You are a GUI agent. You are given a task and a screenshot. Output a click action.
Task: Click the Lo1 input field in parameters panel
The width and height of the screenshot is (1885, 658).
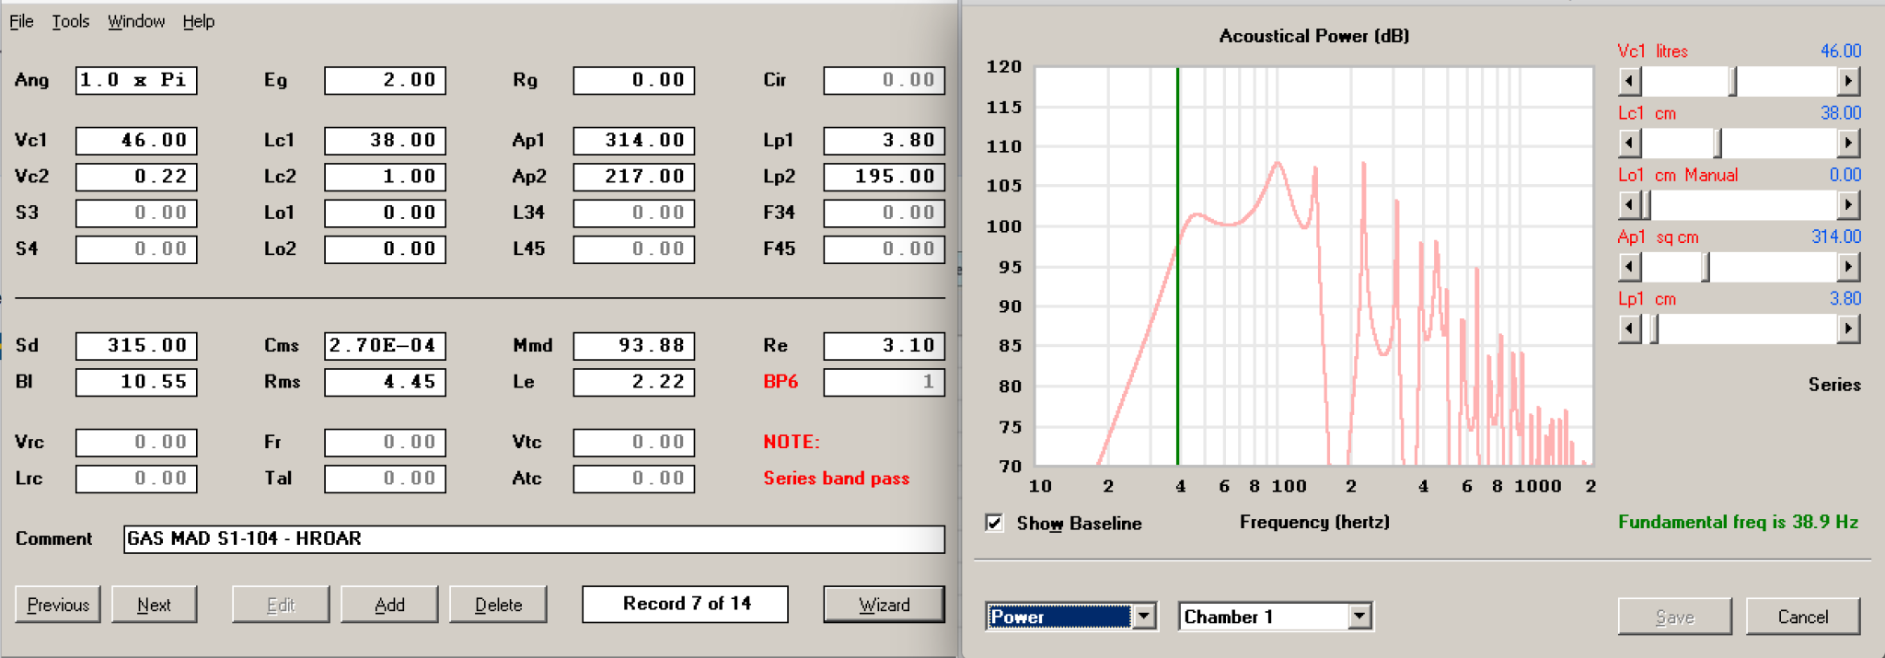(x=385, y=213)
